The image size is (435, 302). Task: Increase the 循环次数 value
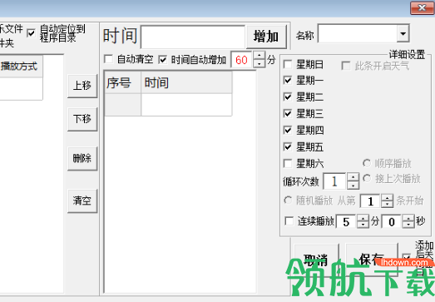point(353,177)
